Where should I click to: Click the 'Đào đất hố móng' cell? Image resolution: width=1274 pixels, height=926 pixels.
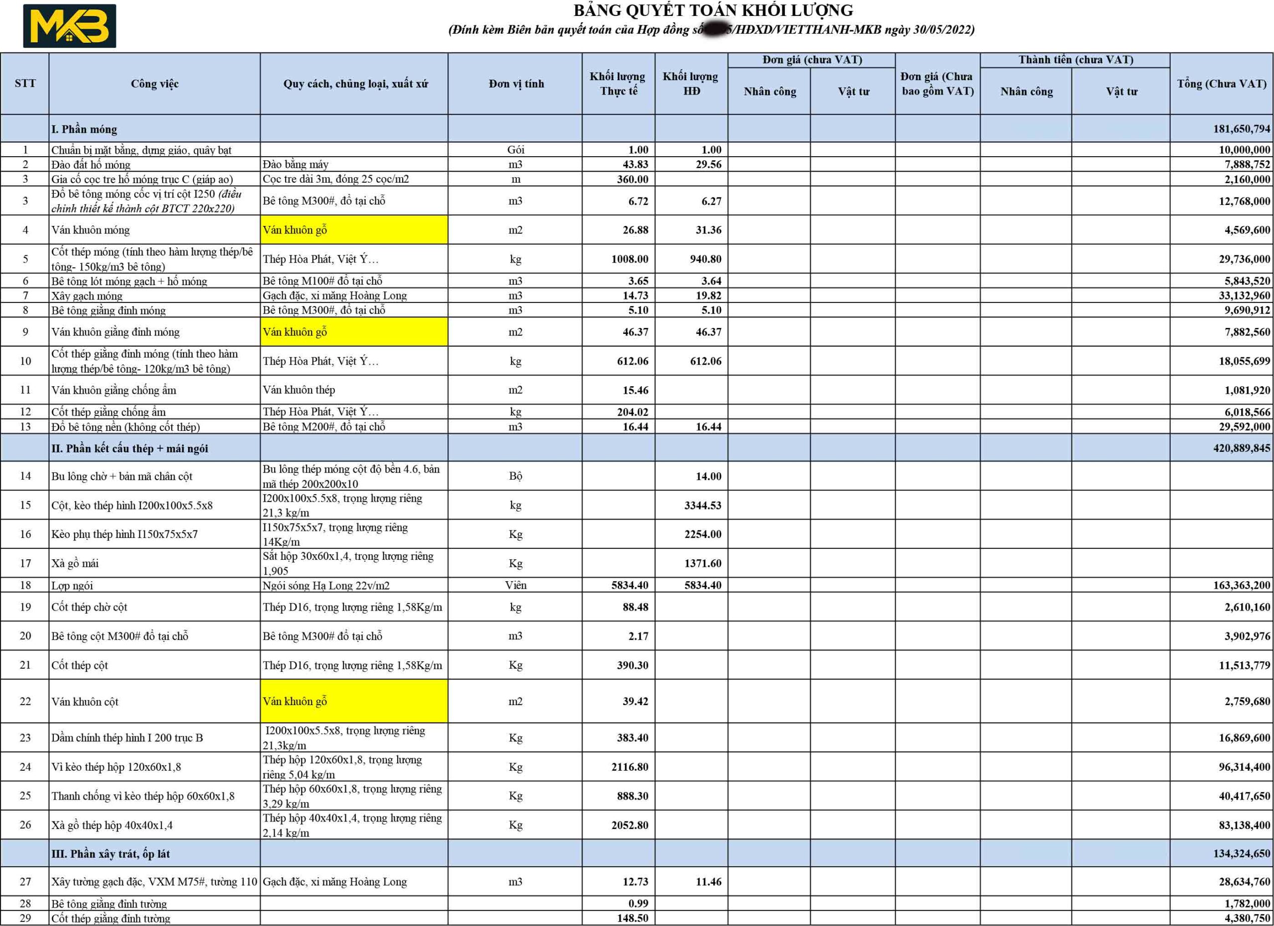pos(91,165)
